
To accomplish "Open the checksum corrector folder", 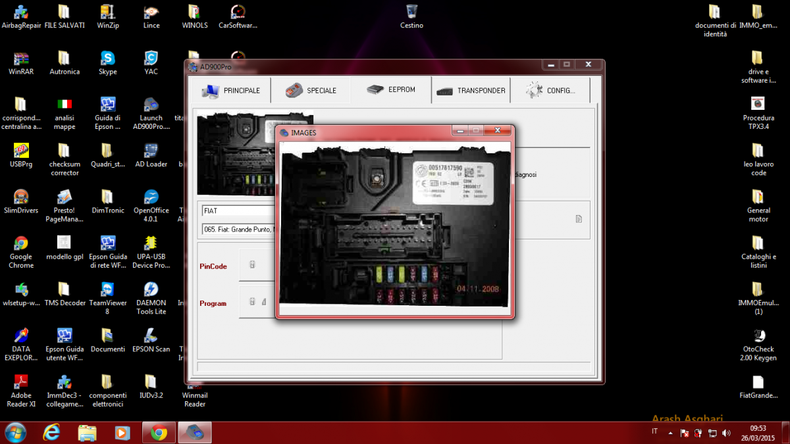I will click(x=65, y=159).
